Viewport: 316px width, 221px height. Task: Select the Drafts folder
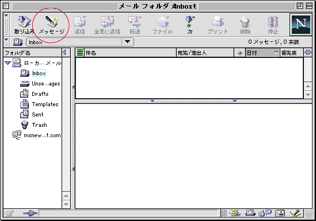(40, 94)
